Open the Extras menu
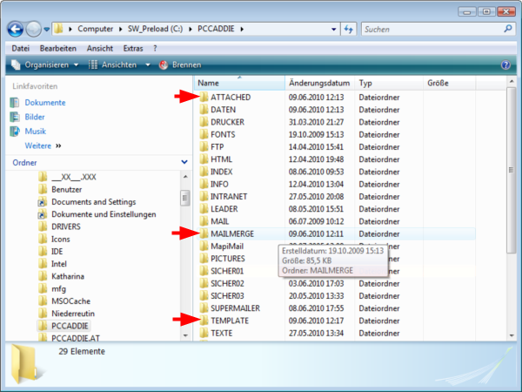The height and width of the screenshot is (392, 522). (x=133, y=48)
